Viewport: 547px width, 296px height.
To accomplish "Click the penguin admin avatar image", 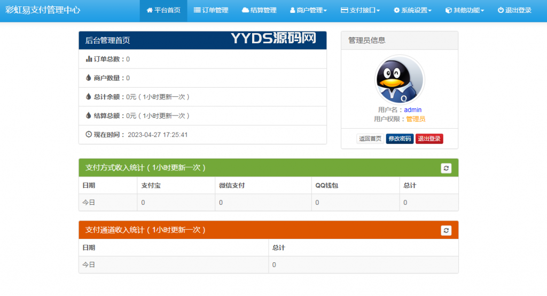I will click(x=400, y=80).
